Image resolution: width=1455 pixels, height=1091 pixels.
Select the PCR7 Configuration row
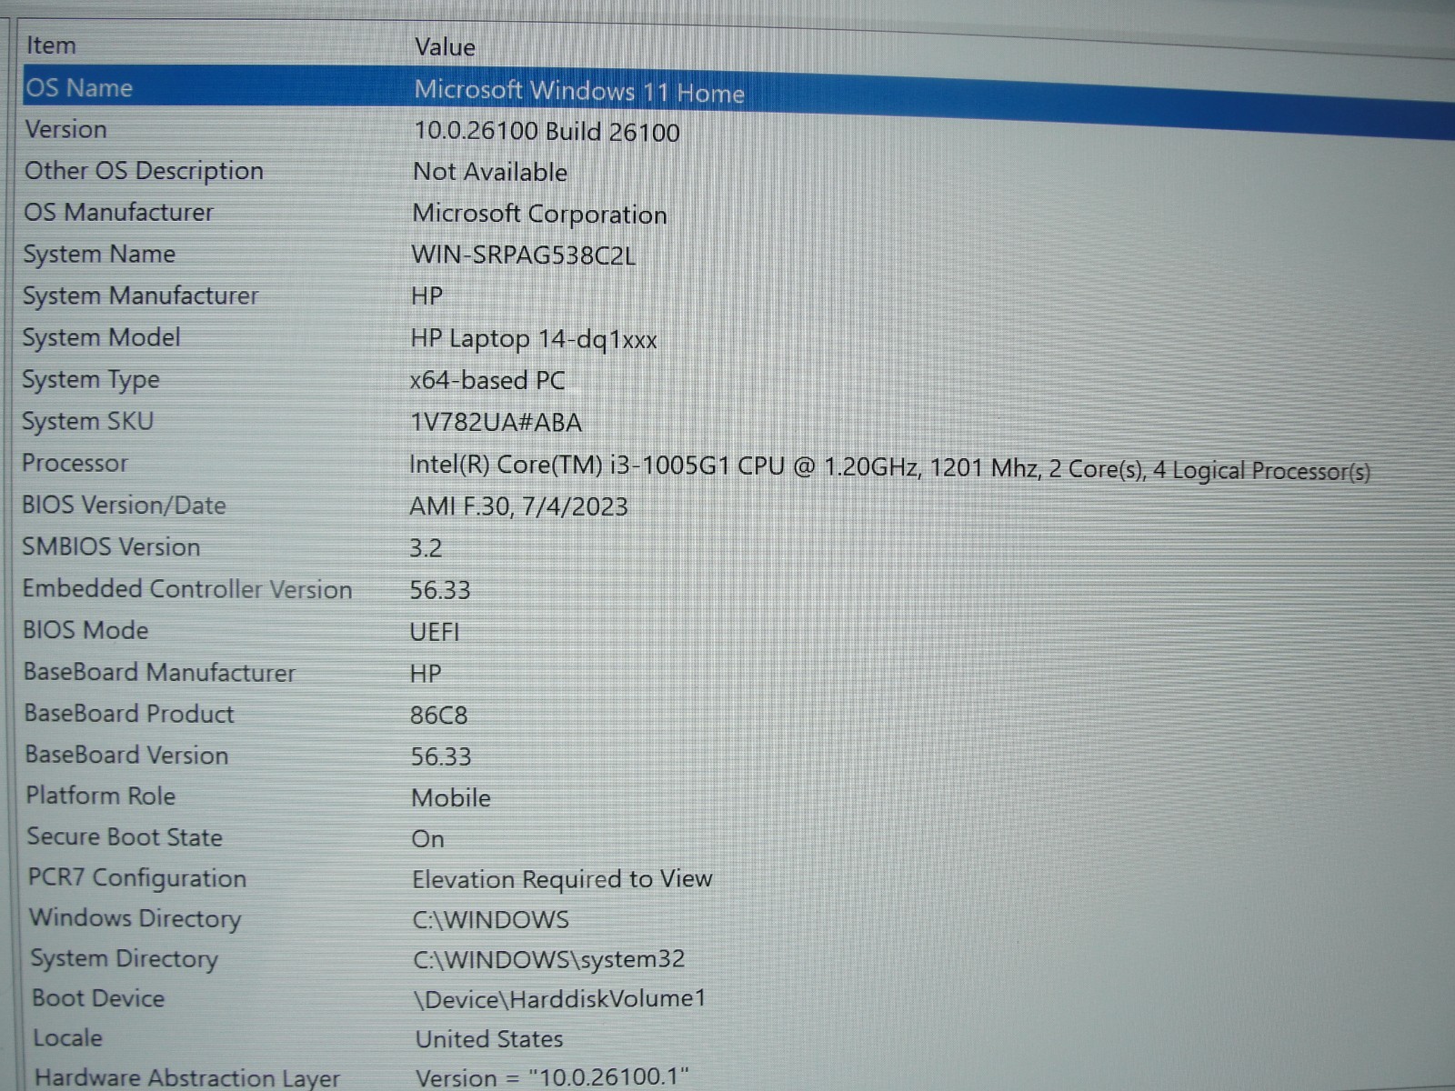137,878
